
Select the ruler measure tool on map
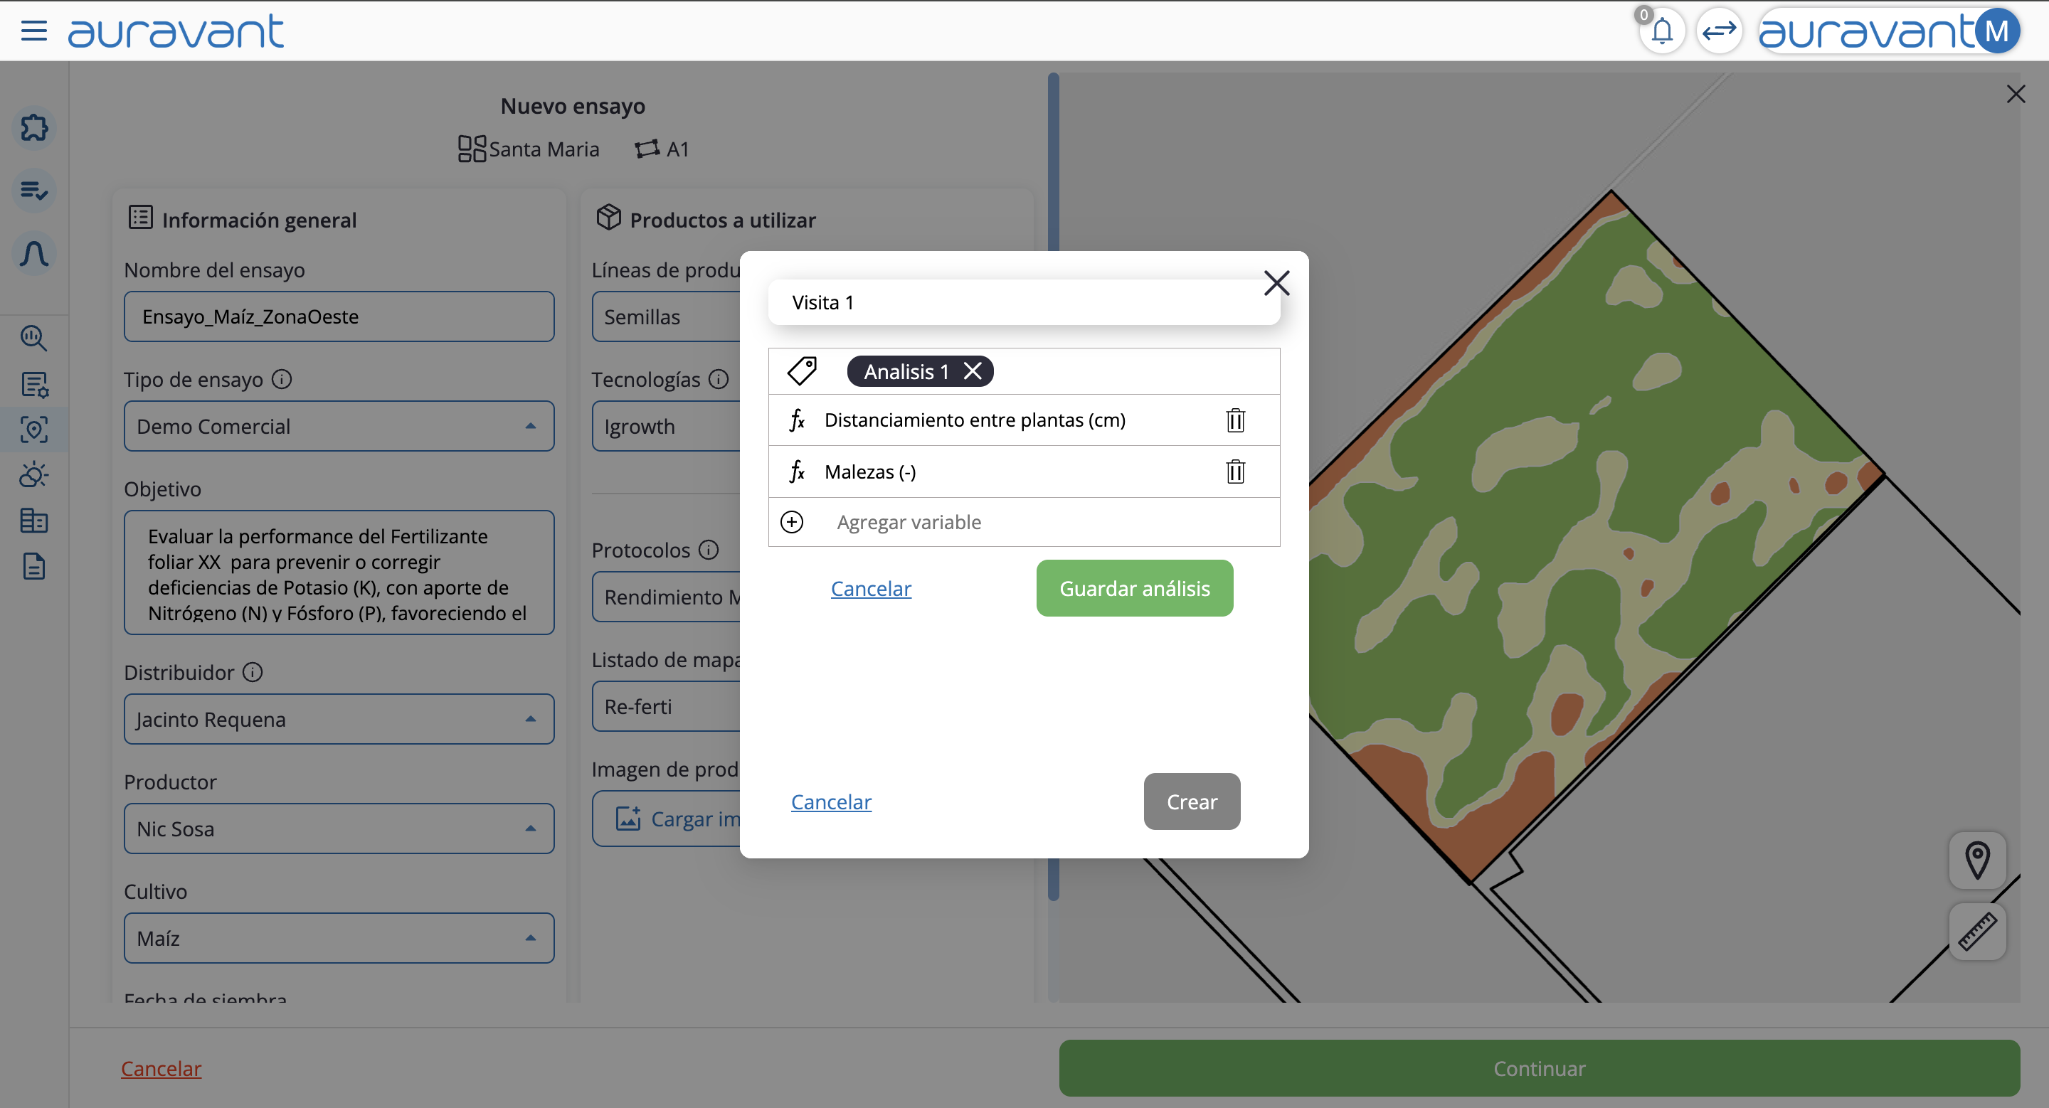pyautogui.click(x=1976, y=932)
